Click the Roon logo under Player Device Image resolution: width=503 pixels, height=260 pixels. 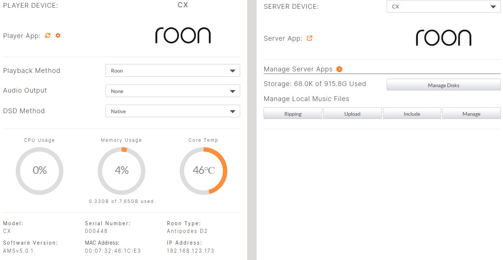tap(183, 36)
